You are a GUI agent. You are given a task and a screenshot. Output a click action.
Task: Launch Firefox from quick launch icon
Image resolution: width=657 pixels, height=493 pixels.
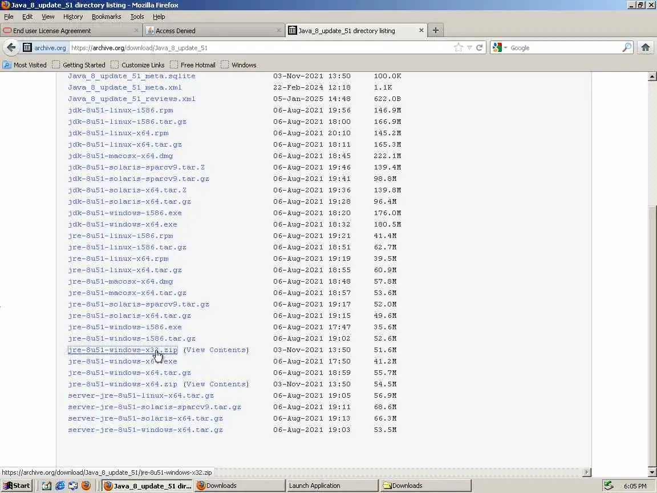click(x=86, y=486)
